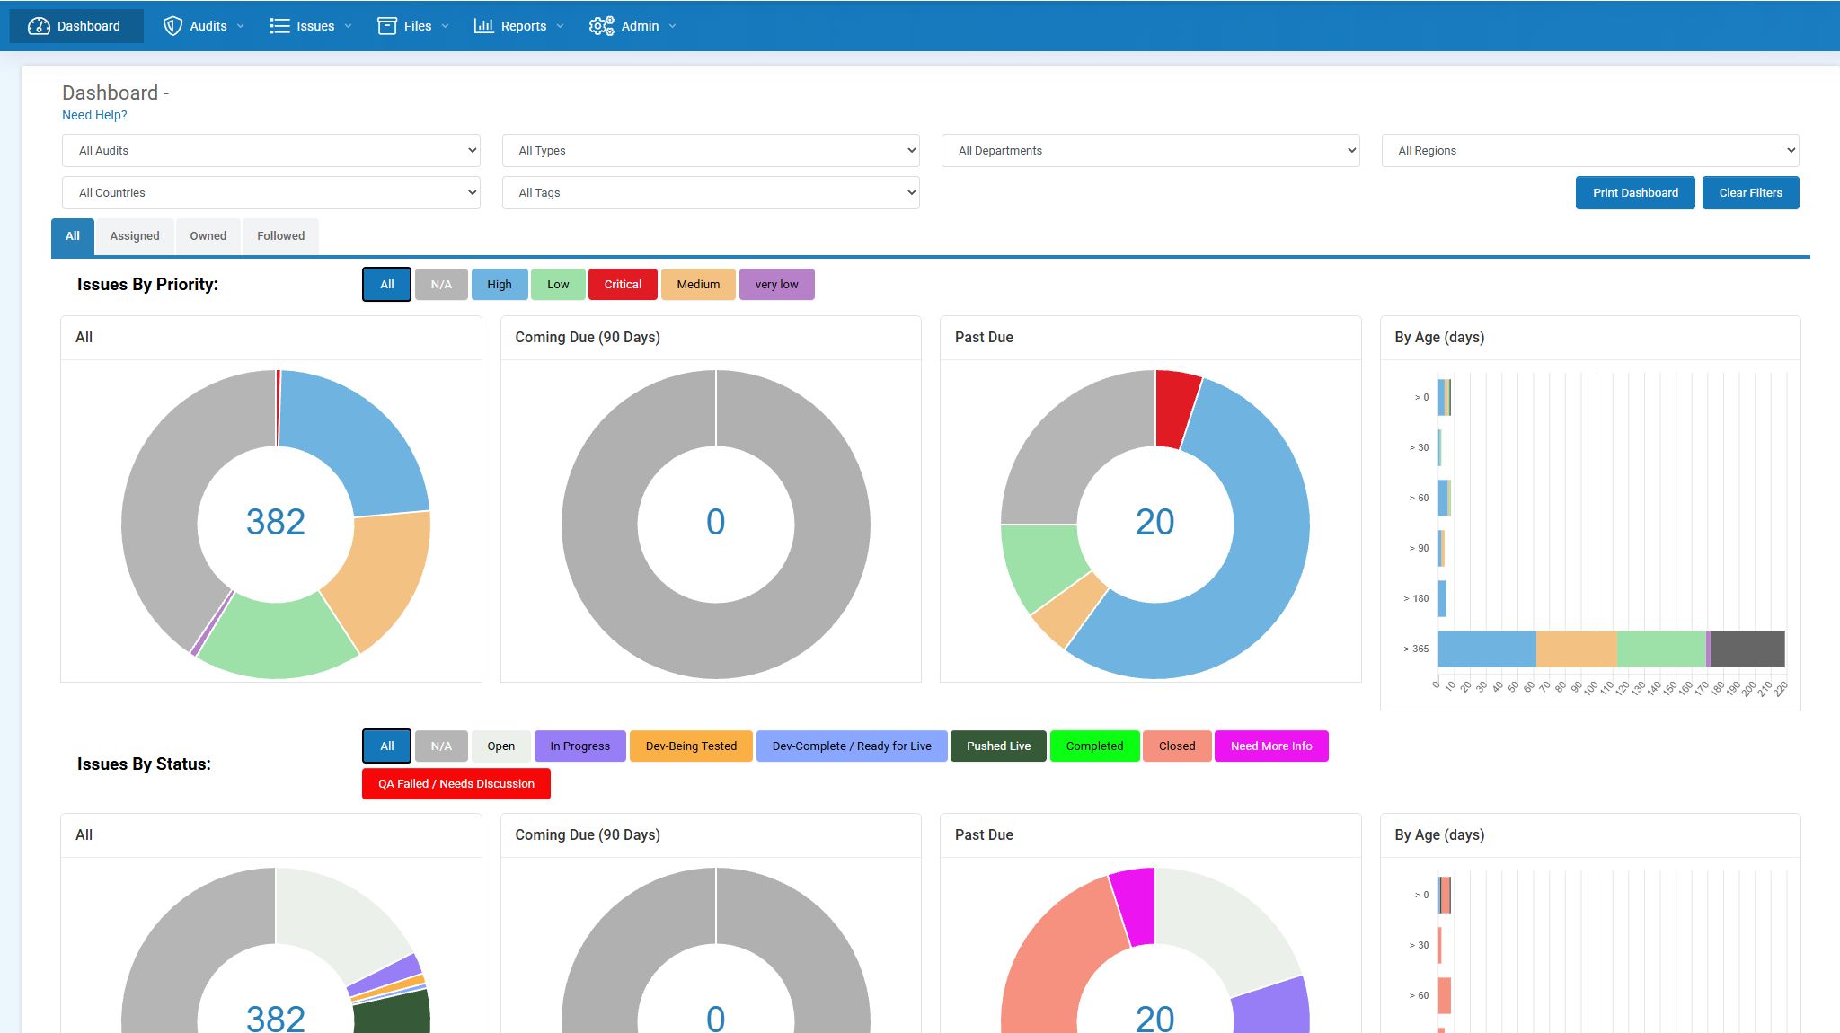Open the All Departments dropdown
Image resolution: width=1840 pixels, height=1033 pixels.
pos(1150,150)
